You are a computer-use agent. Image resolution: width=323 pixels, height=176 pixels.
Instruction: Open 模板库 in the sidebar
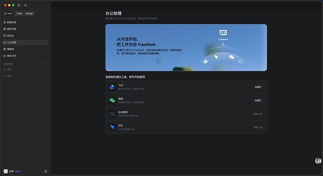25,49
